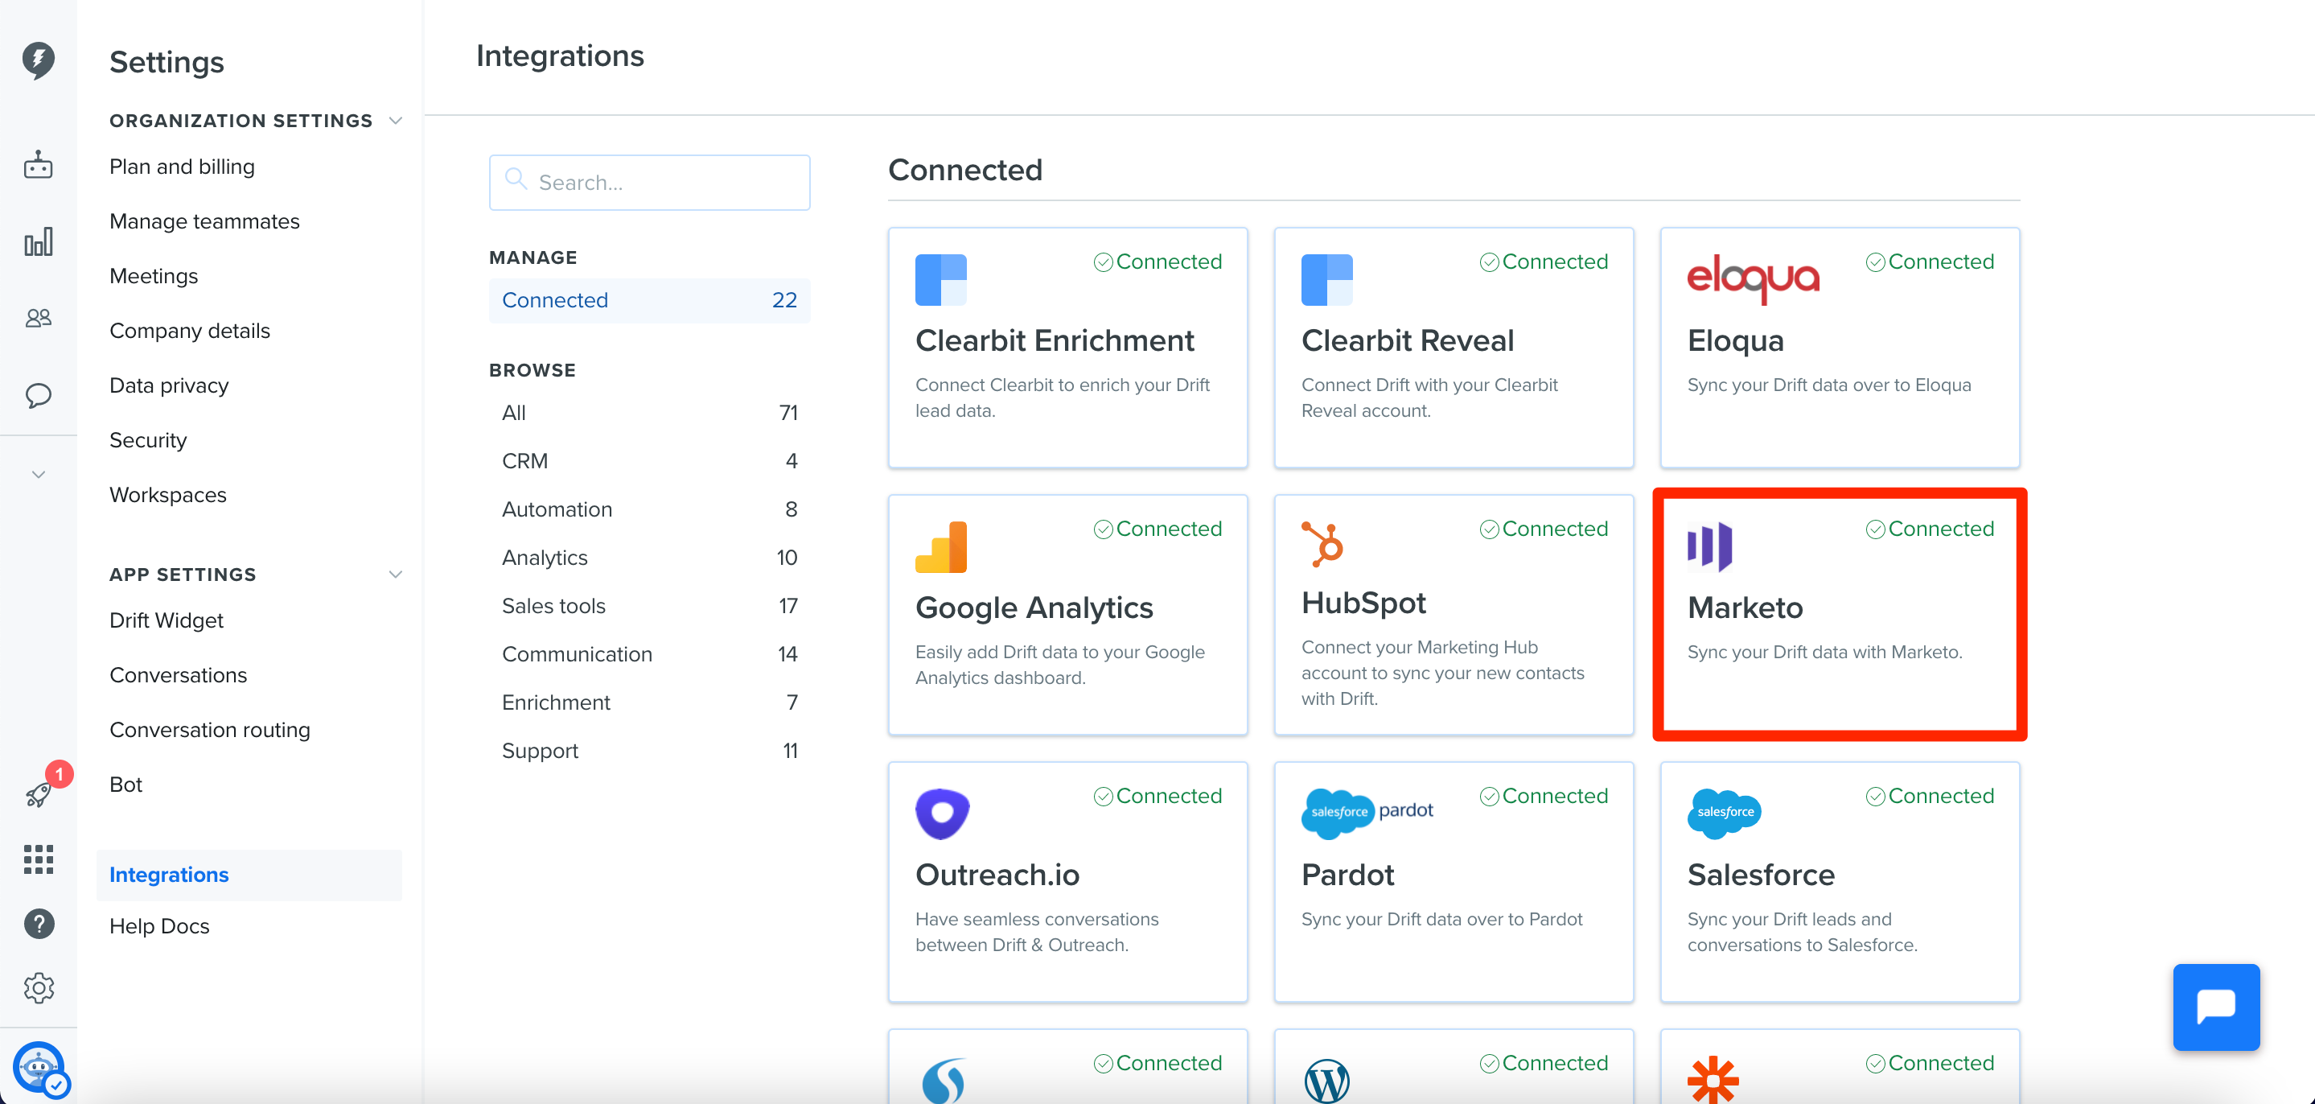Filter integrations by Automation category
The image size is (2315, 1104).
click(649, 509)
